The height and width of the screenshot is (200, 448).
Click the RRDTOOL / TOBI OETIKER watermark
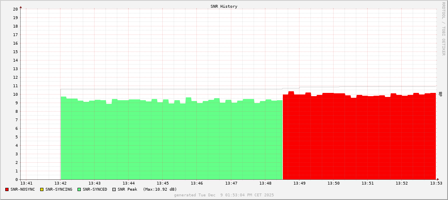pos(443,28)
